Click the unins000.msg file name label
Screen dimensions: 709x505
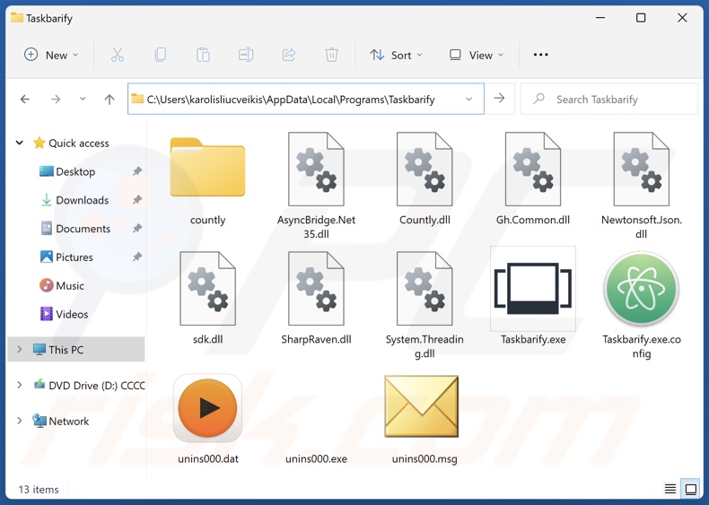point(425,458)
